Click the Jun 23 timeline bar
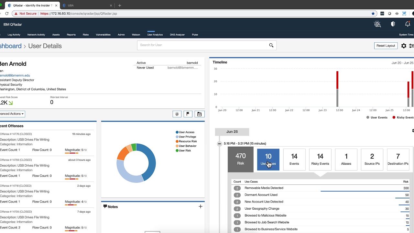Viewport: 414px width, 233px height. (337, 89)
